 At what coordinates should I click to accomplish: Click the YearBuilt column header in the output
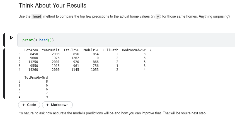(51, 50)
